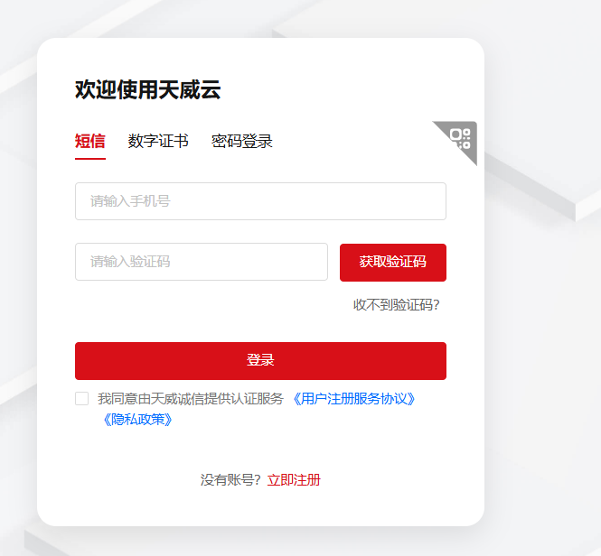601x556 pixels.
Task: Click the red underline below 短信 tab
Action: pos(90,158)
